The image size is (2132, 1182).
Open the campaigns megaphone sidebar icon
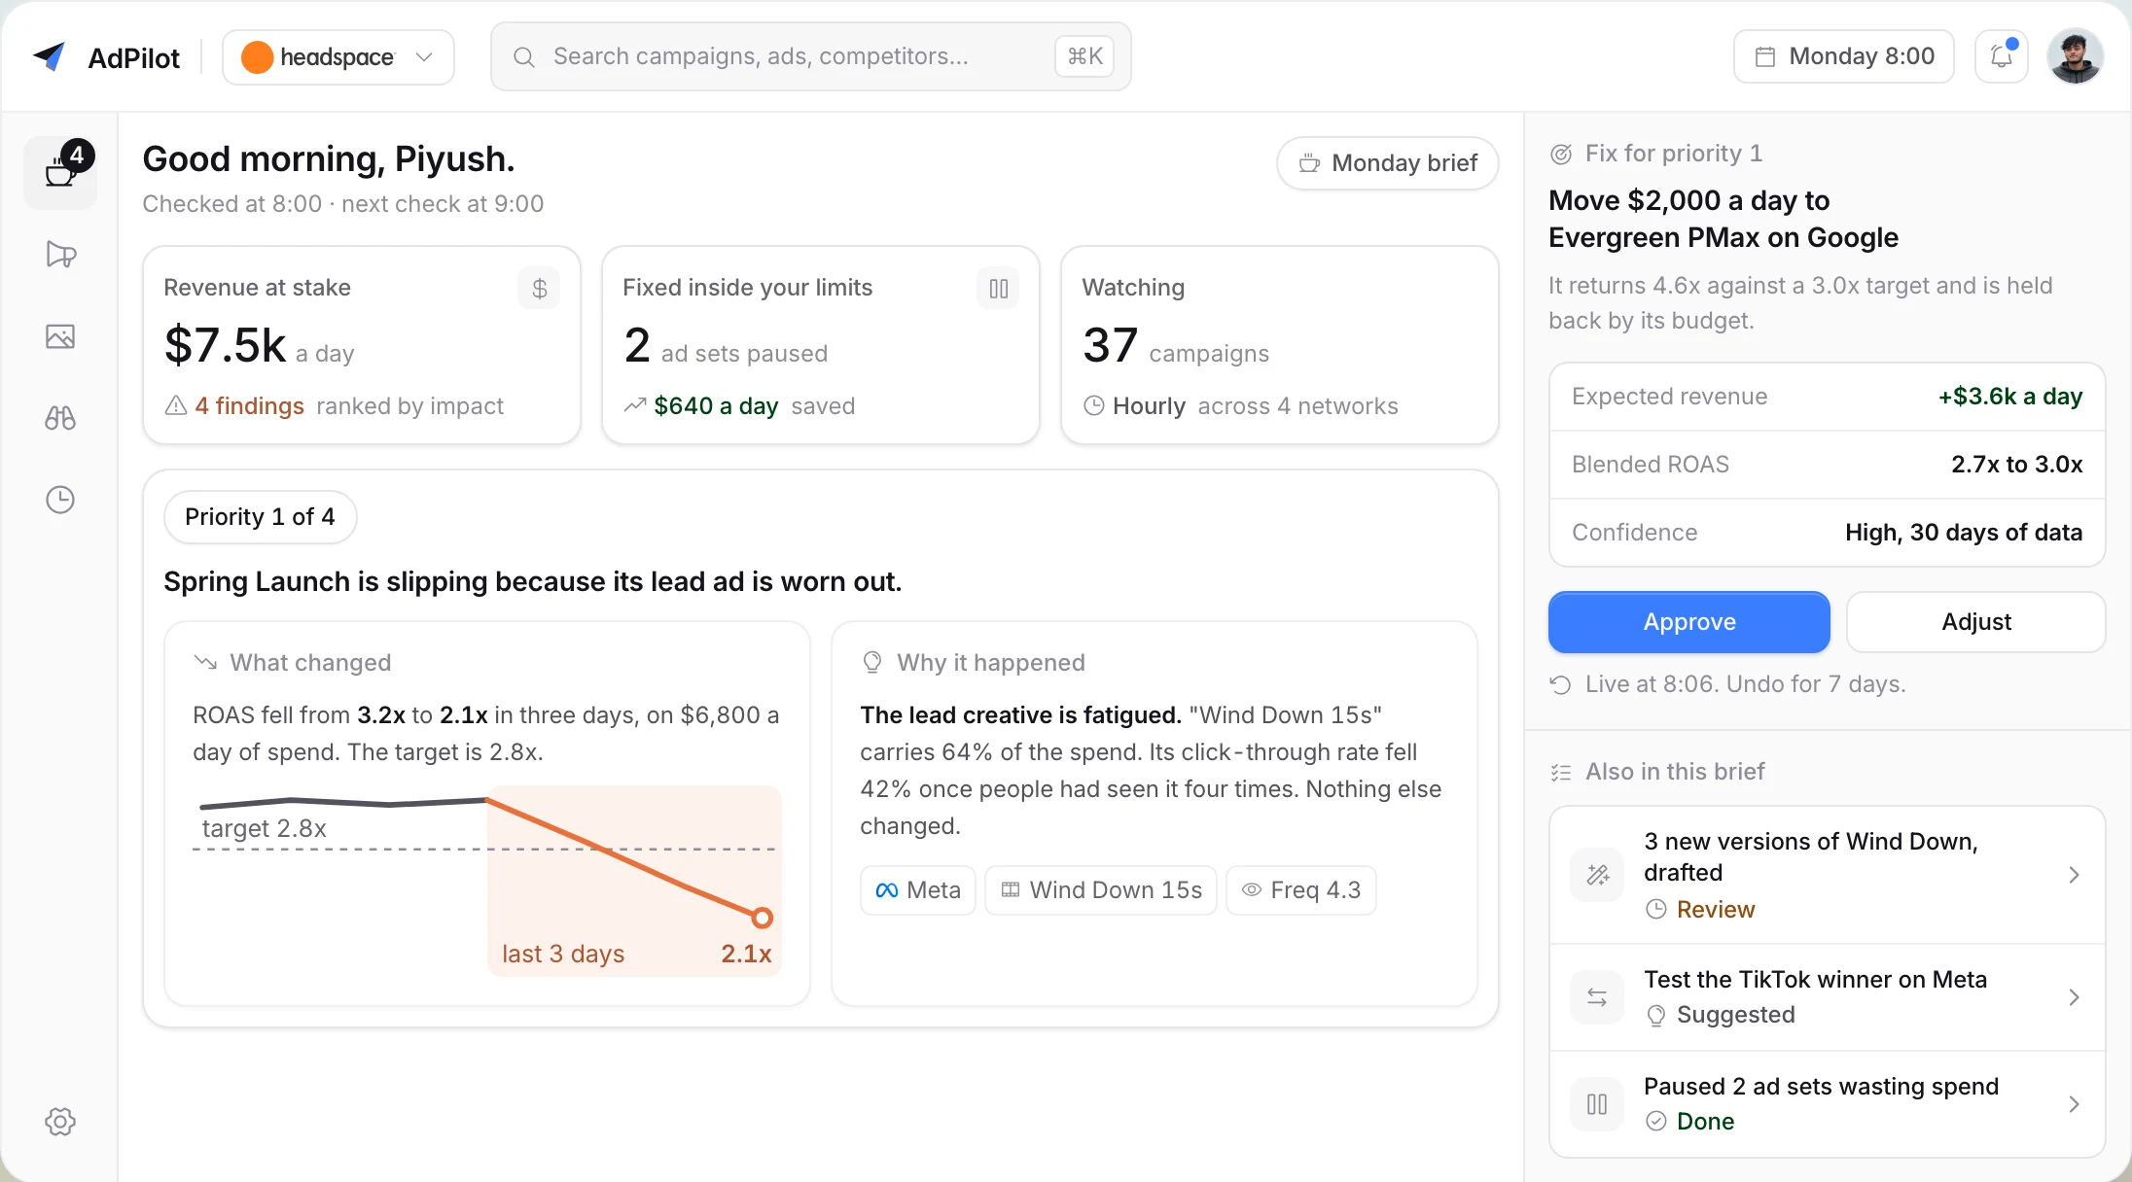pos(60,255)
